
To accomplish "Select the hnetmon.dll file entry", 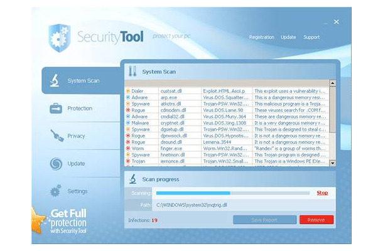I will [x=173, y=155].
